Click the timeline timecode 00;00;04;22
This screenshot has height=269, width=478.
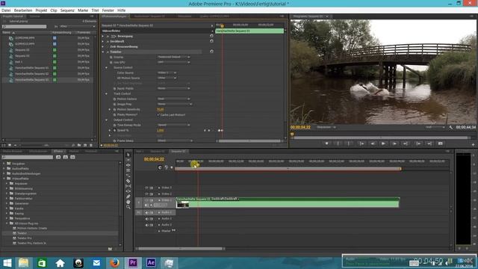point(154,159)
